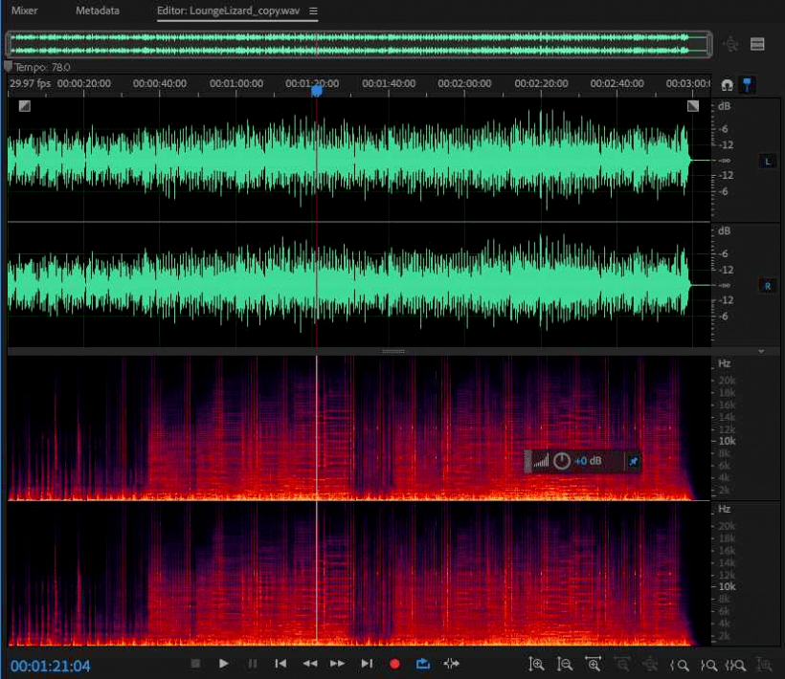Click the 00:02:00:00 mark on the time ruler

[x=464, y=83]
